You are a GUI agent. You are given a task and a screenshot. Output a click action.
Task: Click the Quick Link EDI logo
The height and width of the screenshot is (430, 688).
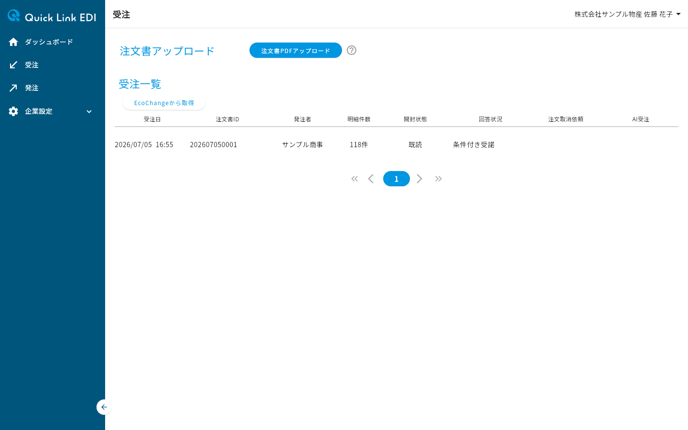[52, 16]
